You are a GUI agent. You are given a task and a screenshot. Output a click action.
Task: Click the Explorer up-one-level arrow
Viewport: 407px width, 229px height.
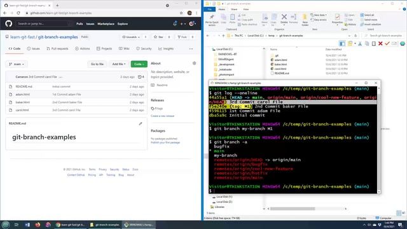click(223, 36)
